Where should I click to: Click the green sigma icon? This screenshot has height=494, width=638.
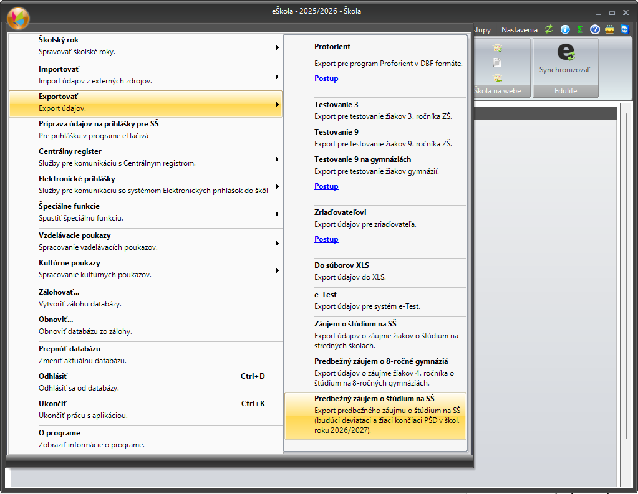580,29
